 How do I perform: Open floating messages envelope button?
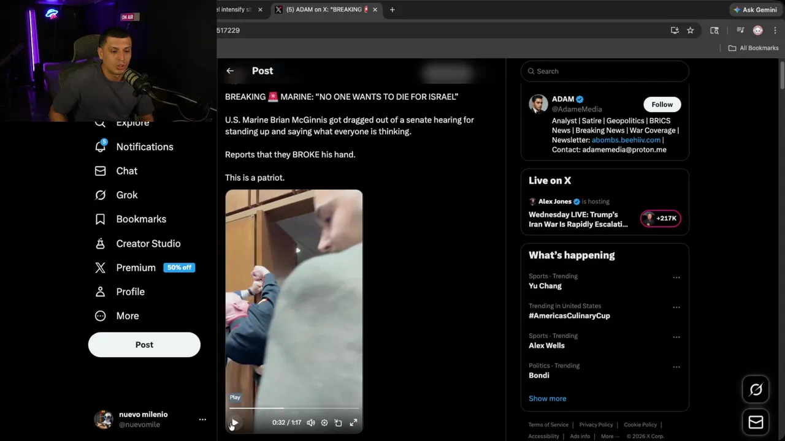[x=756, y=422]
